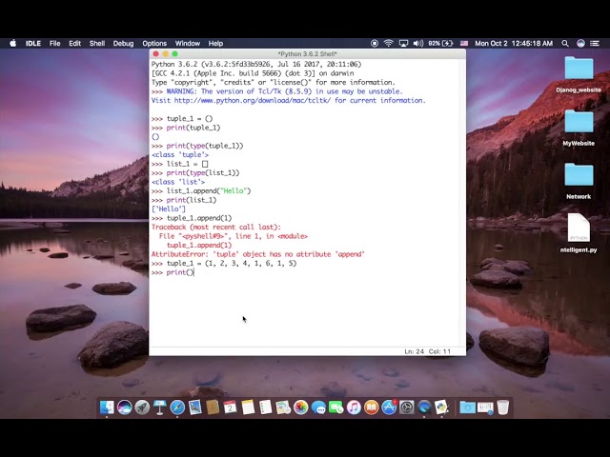Click the 92% battery indicator
This screenshot has width=610, height=457.
point(440,43)
